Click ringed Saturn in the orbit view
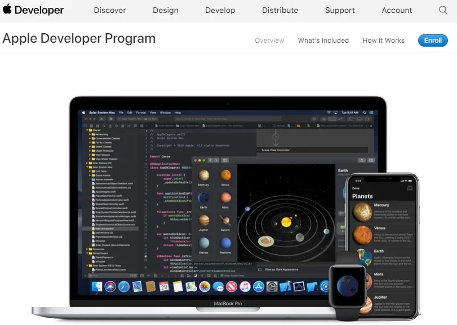The height and width of the screenshot is (325, 457). point(266,241)
